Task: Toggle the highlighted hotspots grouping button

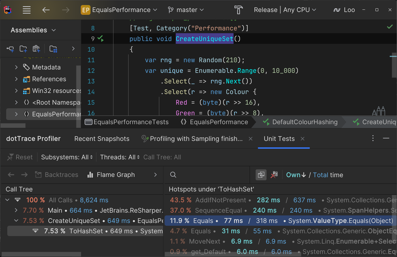Action: click(261, 175)
